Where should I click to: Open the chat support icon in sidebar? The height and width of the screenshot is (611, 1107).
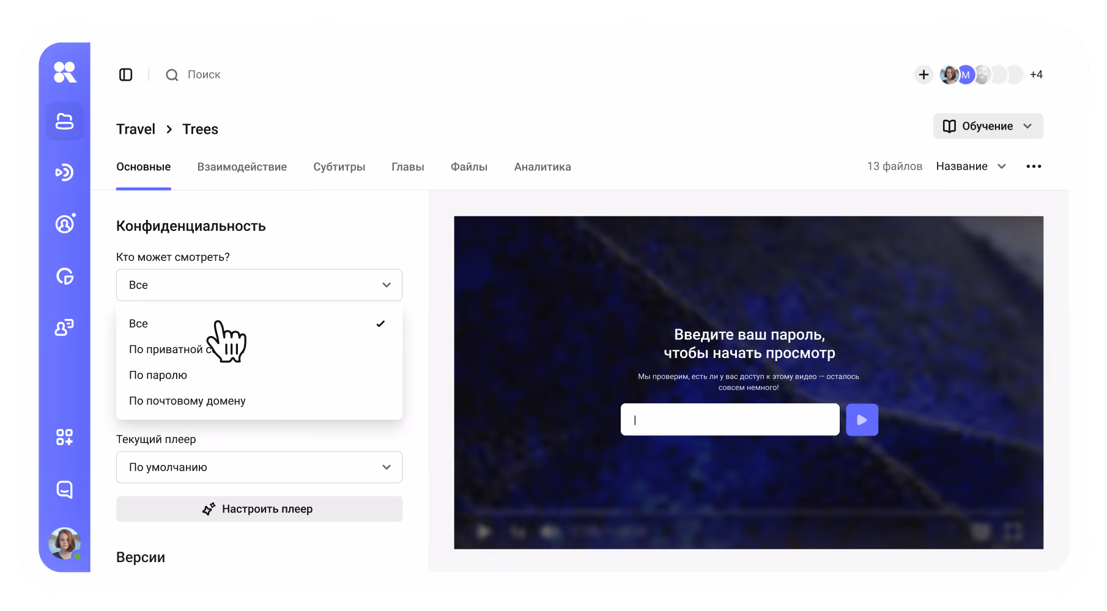point(64,489)
